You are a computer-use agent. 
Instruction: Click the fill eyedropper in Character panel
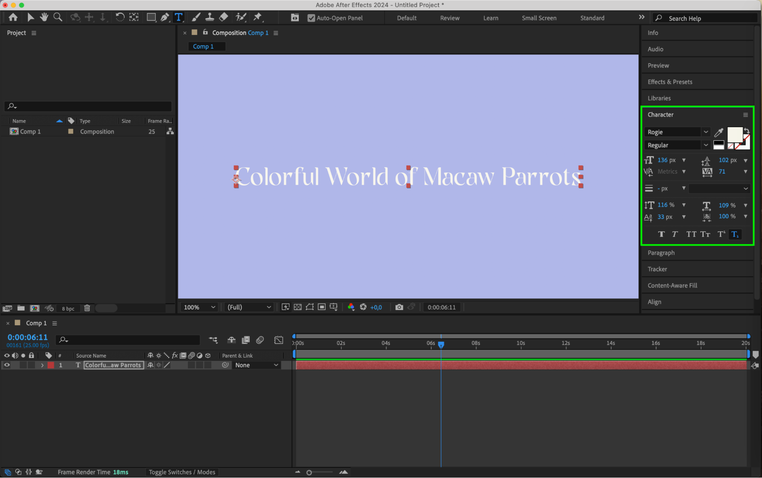coord(719,132)
